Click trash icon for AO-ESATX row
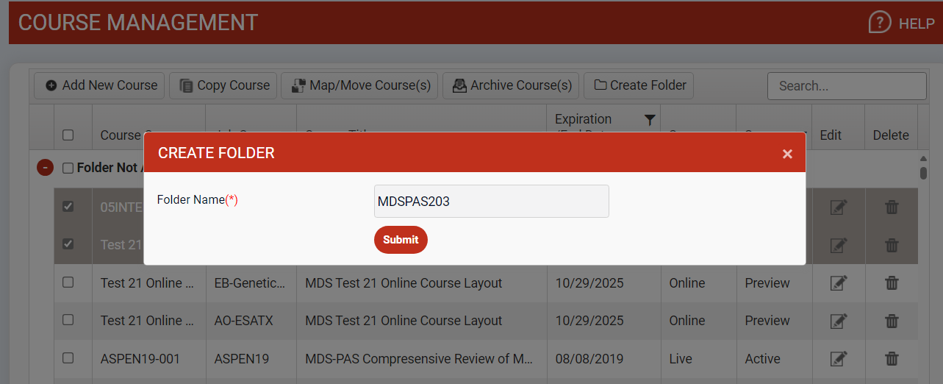 (x=892, y=321)
